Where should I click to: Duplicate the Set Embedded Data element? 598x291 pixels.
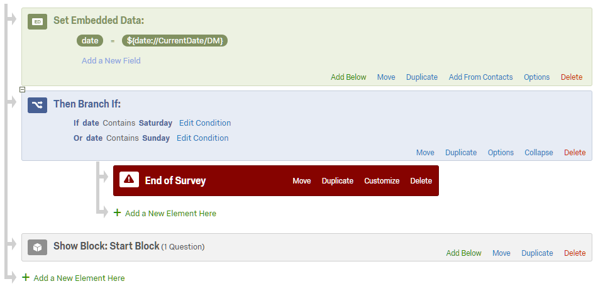tap(422, 77)
